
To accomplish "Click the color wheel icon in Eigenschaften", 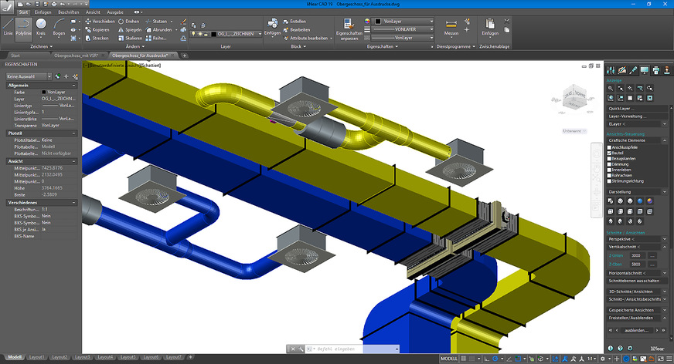I will [366, 21].
